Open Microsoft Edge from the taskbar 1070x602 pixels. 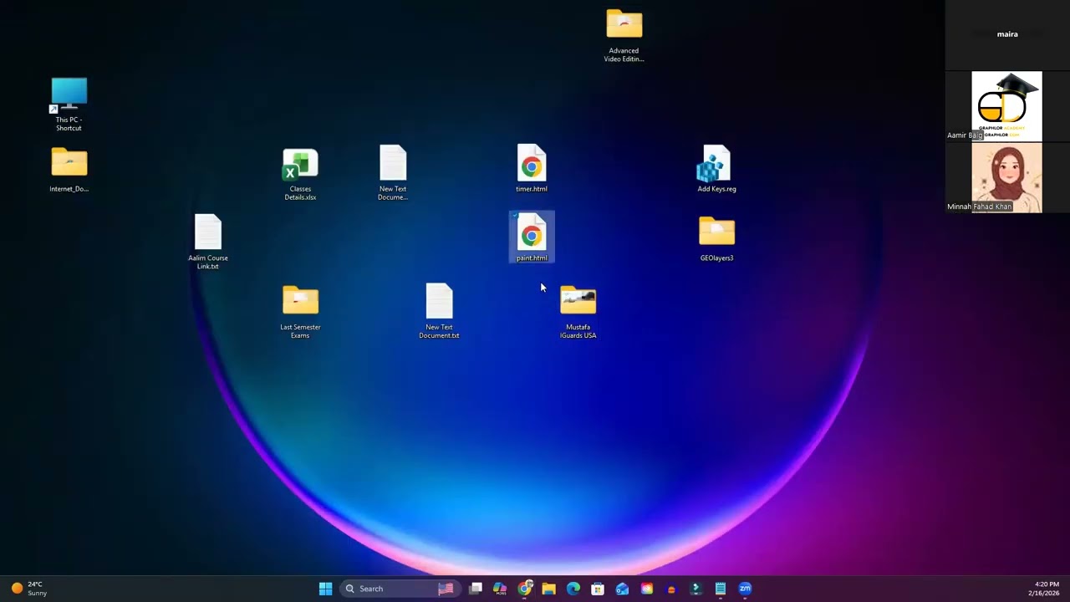(x=573, y=589)
